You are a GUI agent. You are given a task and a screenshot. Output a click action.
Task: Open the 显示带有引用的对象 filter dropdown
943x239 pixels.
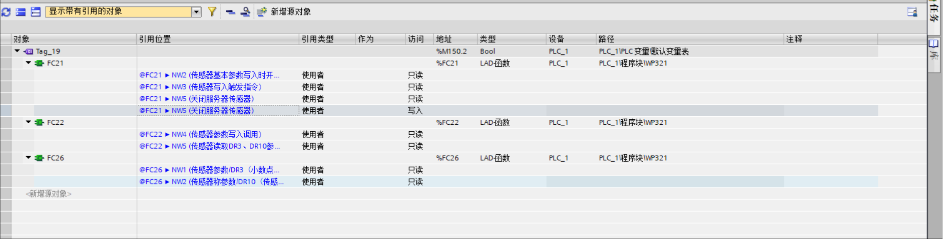(196, 11)
